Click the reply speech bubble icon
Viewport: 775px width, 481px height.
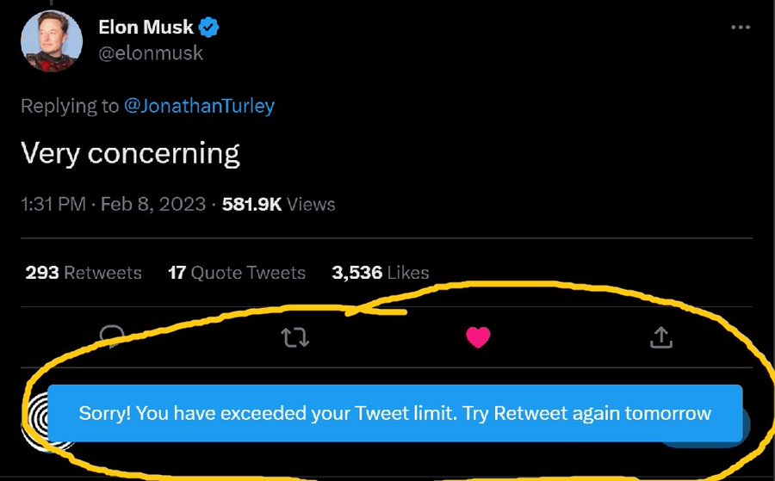coord(112,336)
